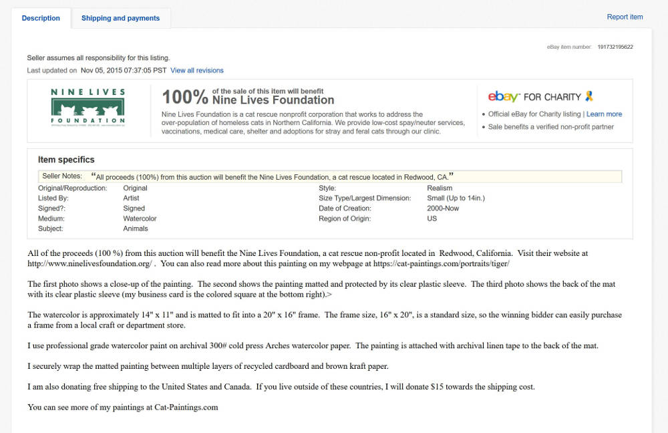668x433 pixels.
Task: Open the Shipping and payments tab
Action: tap(120, 18)
